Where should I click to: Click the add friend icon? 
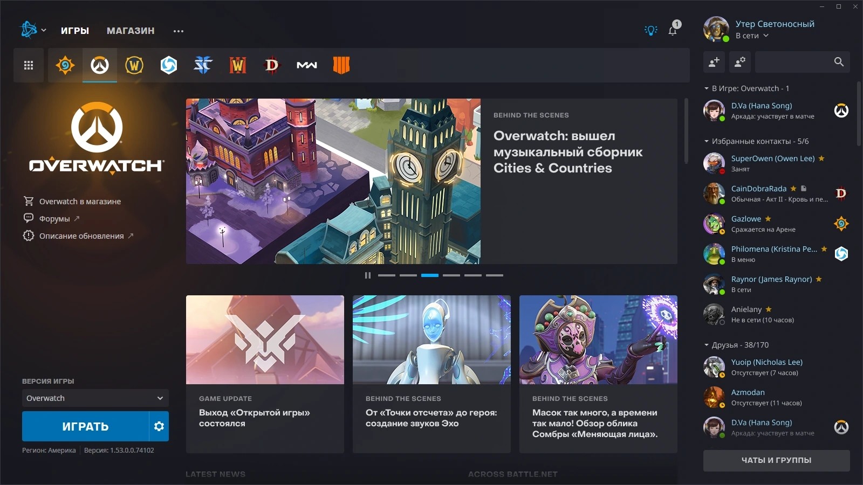click(714, 62)
